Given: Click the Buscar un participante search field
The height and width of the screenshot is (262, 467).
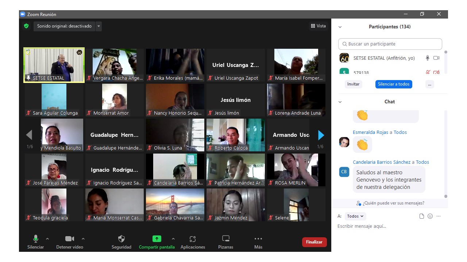Looking at the screenshot, I should pyautogui.click(x=390, y=44).
